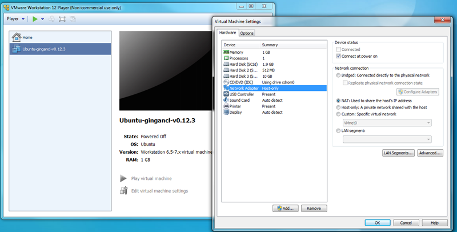This screenshot has width=457, height=232.
Task: Click 'Using drive cdrom0' summary text
Action: tap(278, 82)
